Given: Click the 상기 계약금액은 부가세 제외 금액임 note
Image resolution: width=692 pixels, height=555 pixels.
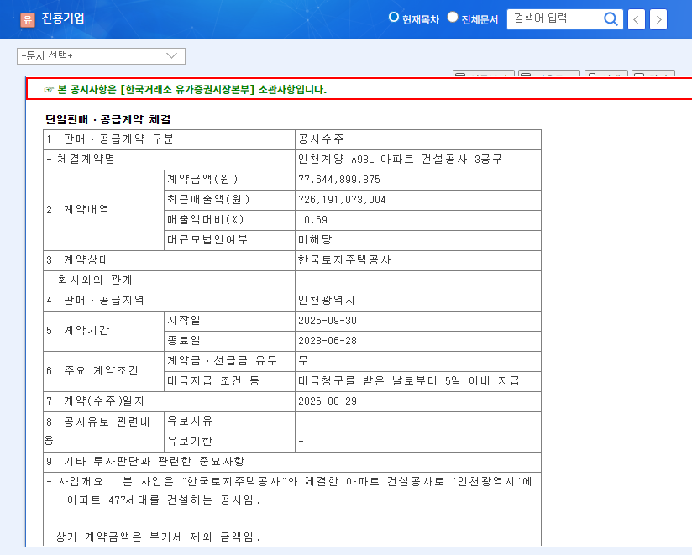Looking at the screenshot, I should (x=152, y=537).
